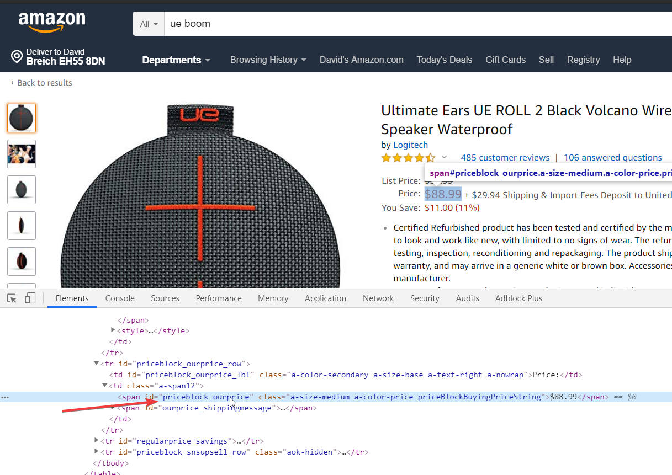The width and height of the screenshot is (672, 475).
Task: Open the 485 customer reviews link
Action: click(x=505, y=158)
